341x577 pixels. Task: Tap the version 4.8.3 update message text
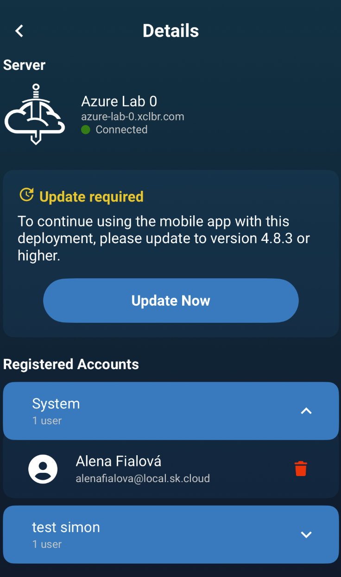click(x=164, y=238)
